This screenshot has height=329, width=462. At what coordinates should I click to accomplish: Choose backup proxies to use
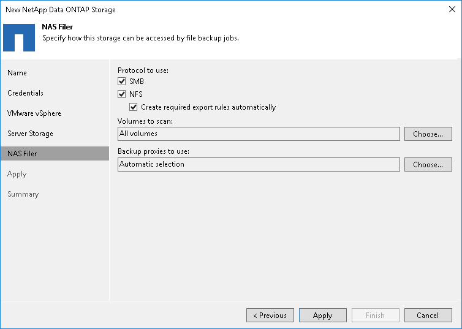tap(428, 164)
